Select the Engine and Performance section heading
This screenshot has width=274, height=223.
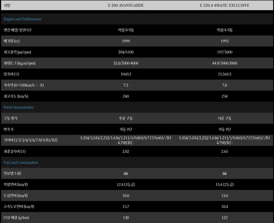pyautogui.click(x=23, y=19)
